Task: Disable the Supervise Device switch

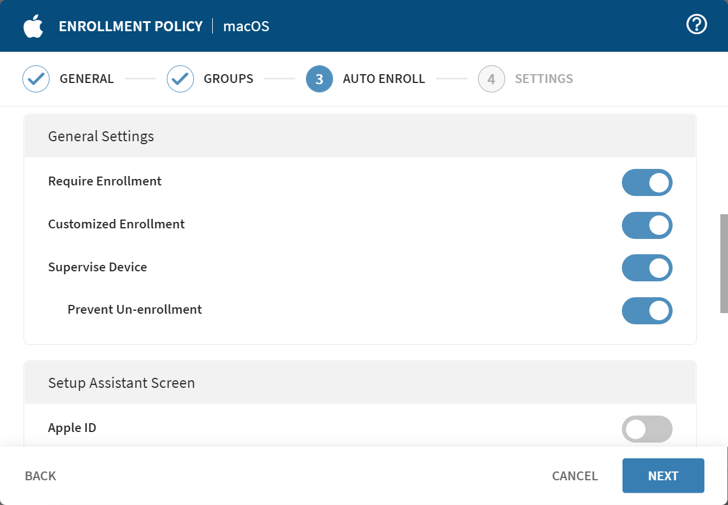Action: coord(647,268)
